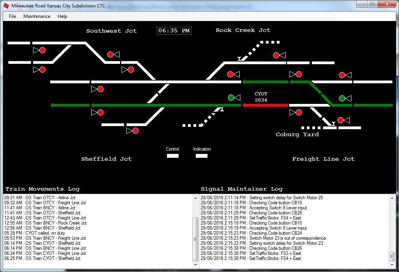This screenshot has height=272, width=399.
Task: Click red signal below red CYOT track section
Action: pos(296,112)
